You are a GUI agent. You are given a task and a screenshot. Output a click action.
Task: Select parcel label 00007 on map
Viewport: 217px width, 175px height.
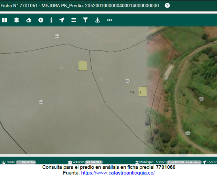41,102
